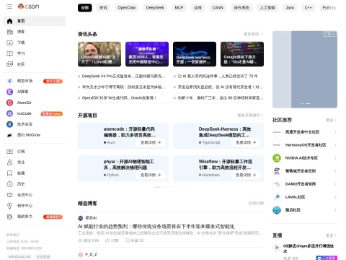Open chevron for HarmonyOS开发者社区
Viewport: 346px width, 260px height.
[x=335, y=145]
